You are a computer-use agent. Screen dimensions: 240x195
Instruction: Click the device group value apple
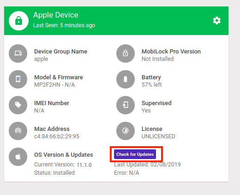(x=41, y=59)
